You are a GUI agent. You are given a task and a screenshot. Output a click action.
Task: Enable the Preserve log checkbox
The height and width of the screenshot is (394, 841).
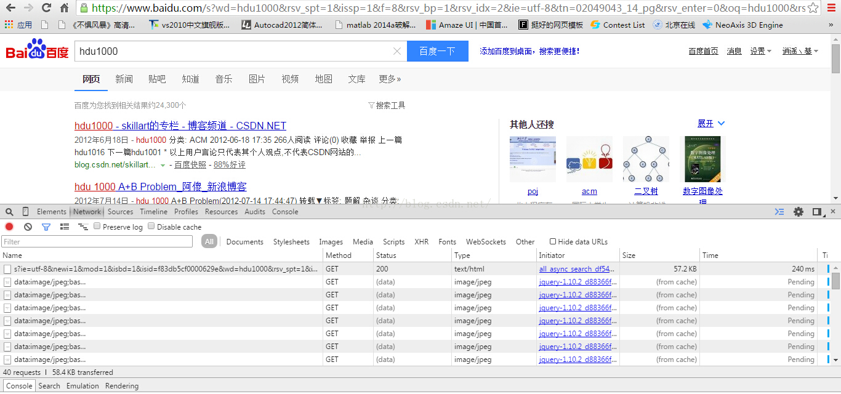pos(97,227)
